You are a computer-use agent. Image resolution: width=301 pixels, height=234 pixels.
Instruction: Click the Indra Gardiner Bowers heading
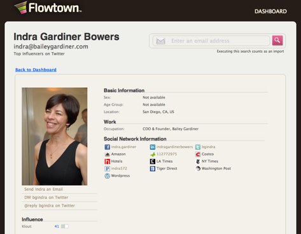pos(66,37)
